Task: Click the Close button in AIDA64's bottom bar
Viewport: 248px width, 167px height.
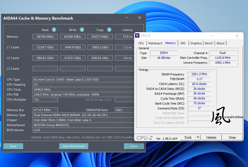Action: pyautogui.click(x=134, y=146)
